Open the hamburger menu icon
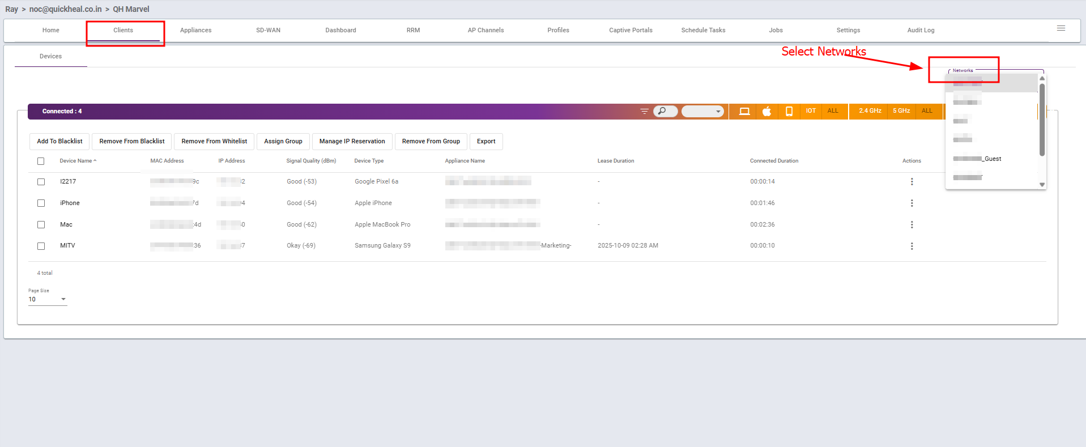Image resolution: width=1086 pixels, height=447 pixels. [1061, 28]
